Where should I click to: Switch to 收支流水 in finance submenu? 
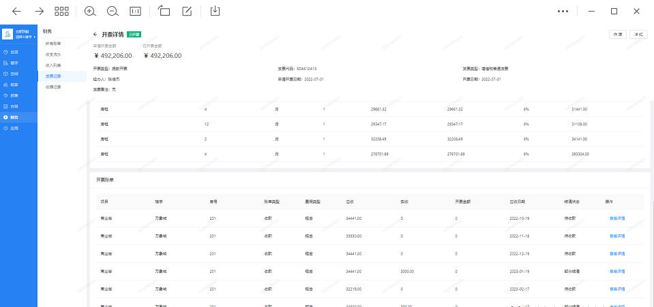(53, 54)
